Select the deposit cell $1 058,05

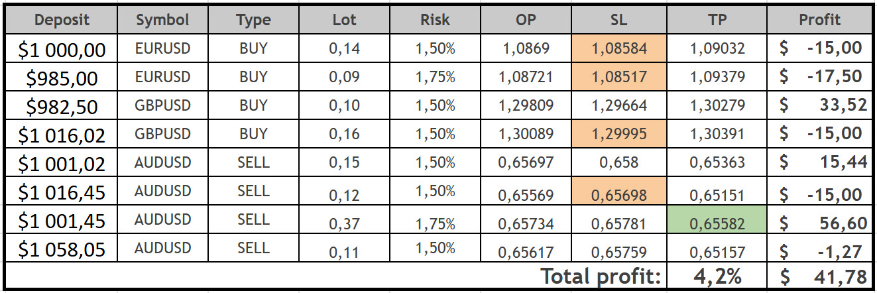[62, 249]
